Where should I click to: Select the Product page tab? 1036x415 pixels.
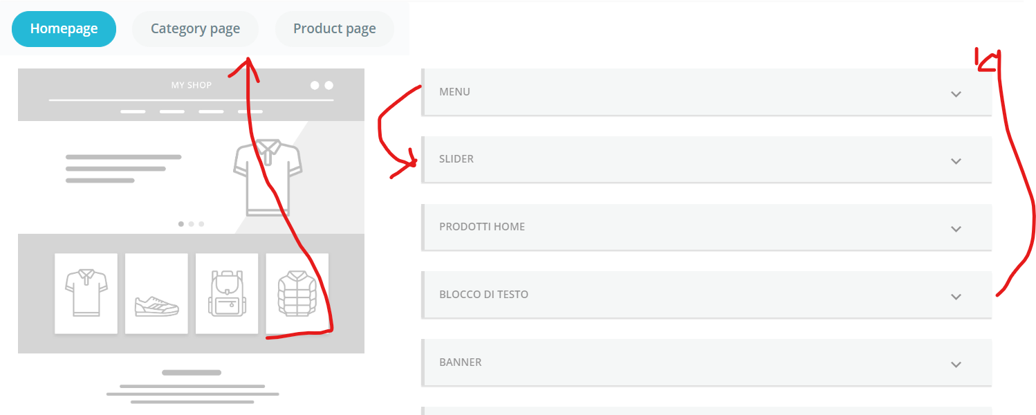pos(334,29)
